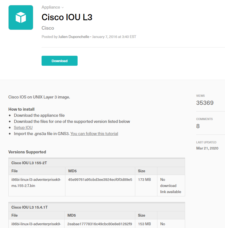225x228 pixels.
Task: Click MD5 hash 2eabae17778316c49cbc80e8e81262f9
Action: point(100,224)
